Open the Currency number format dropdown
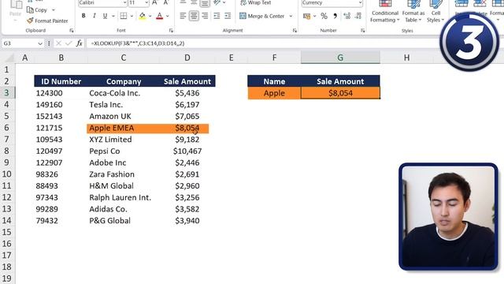Screen dimensions: 504x284 360,2
